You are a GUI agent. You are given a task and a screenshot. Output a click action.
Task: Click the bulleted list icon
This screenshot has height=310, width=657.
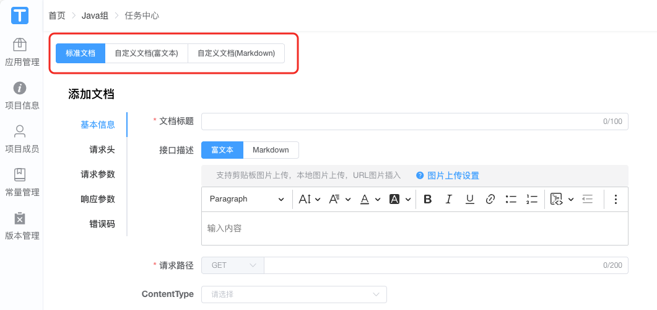tap(511, 199)
